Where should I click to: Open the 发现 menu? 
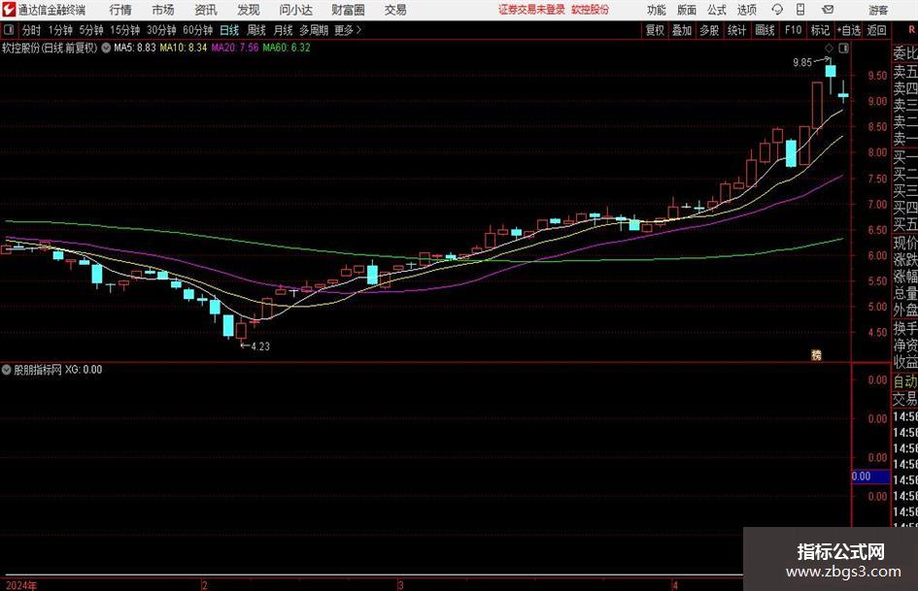click(x=249, y=10)
